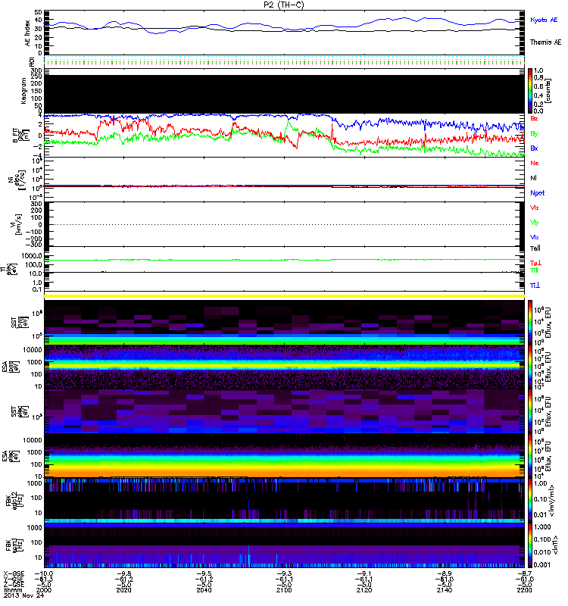Select the blue Npot legend label
The width and height of the screenshot is (568, 606).
[x=537, y=193]
